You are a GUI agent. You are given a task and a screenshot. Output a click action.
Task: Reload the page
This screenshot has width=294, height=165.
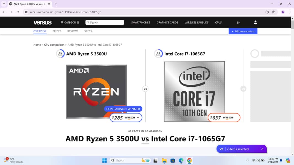(x=18, y=12)
